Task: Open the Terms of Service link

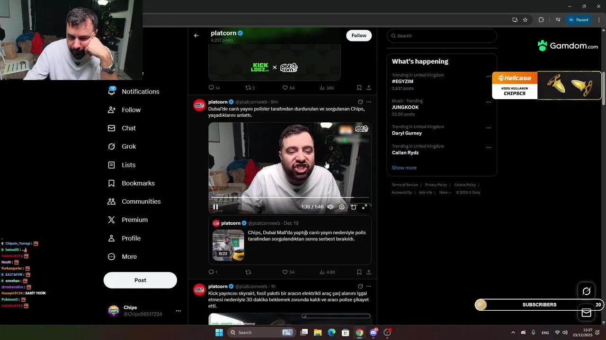Action: coord(405,185)
